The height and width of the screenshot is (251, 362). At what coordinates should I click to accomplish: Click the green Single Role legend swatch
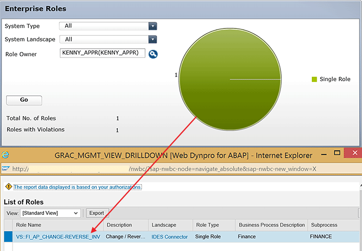pyautogui.click(x=314, y=79)
